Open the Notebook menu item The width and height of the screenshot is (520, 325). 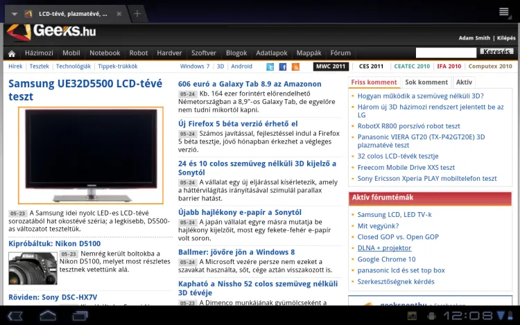[105, 53]
